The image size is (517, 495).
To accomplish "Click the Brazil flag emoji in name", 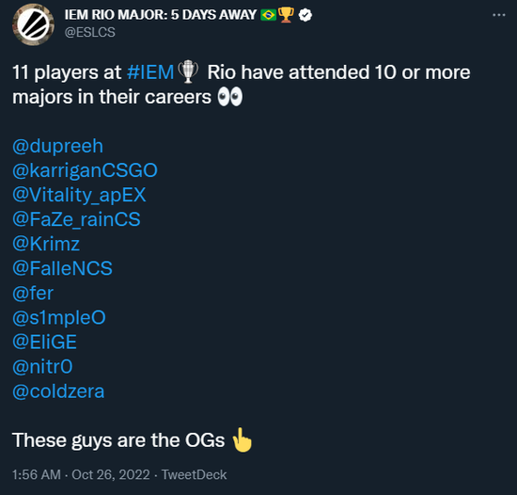I will (x=268, y=15).
